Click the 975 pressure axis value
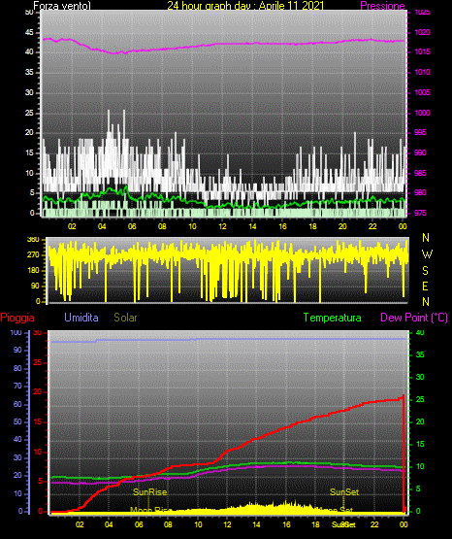This screenshot has width=452, height=539. click(x=420, y=213)
